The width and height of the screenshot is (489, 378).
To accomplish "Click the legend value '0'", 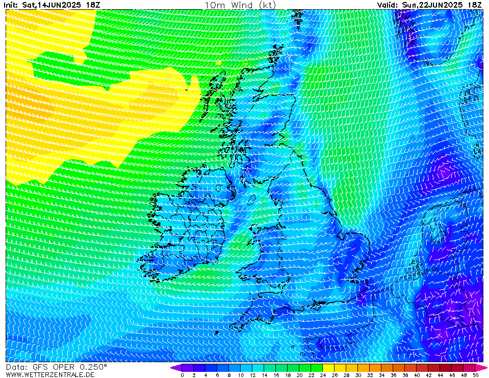I will (182, 375).
